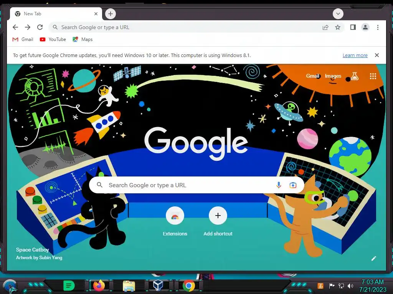Toggle the side panel icon
The image size is (393, 294).
pos(353,27)
